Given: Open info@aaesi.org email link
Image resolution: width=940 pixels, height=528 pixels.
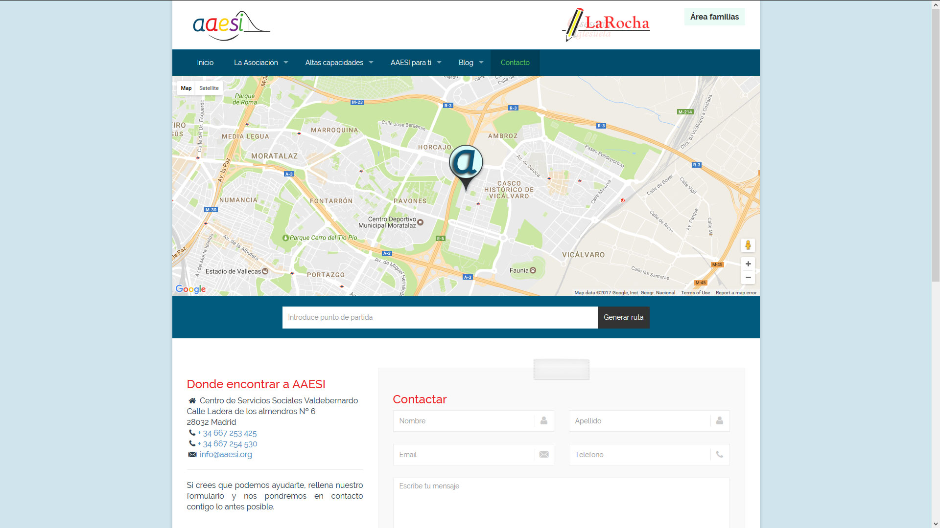Looking at the screenshot, I should coord(226,454).
